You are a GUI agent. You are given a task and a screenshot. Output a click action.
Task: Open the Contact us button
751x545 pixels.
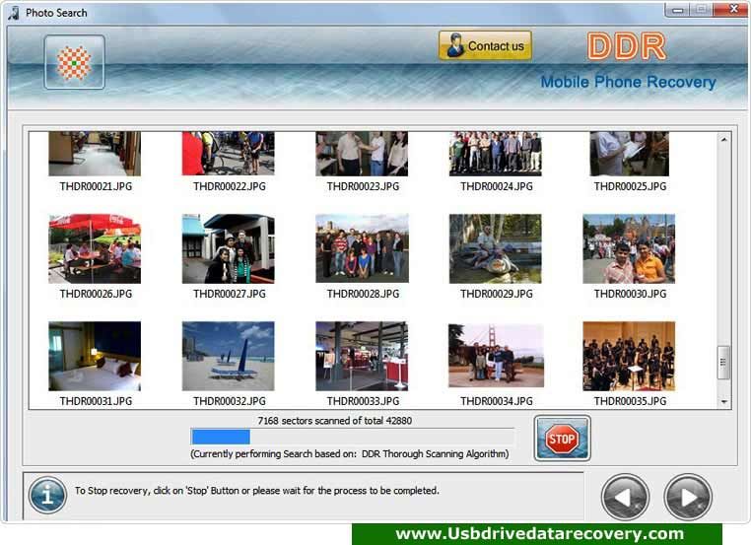485,46
